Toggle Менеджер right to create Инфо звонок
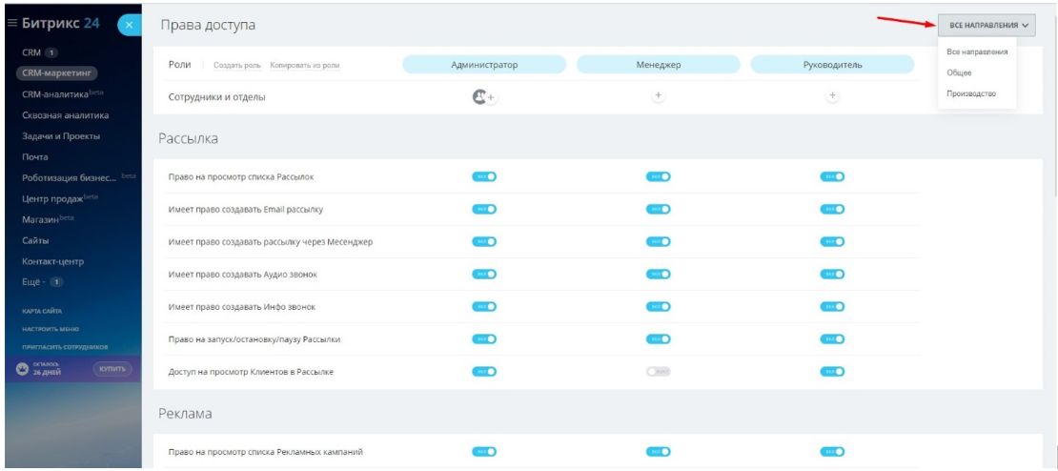 pyautogui.click(x=658, y=306)
